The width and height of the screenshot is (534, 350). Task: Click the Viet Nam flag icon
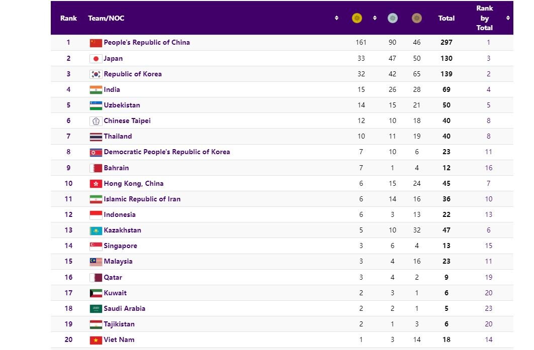coord(96,340)
